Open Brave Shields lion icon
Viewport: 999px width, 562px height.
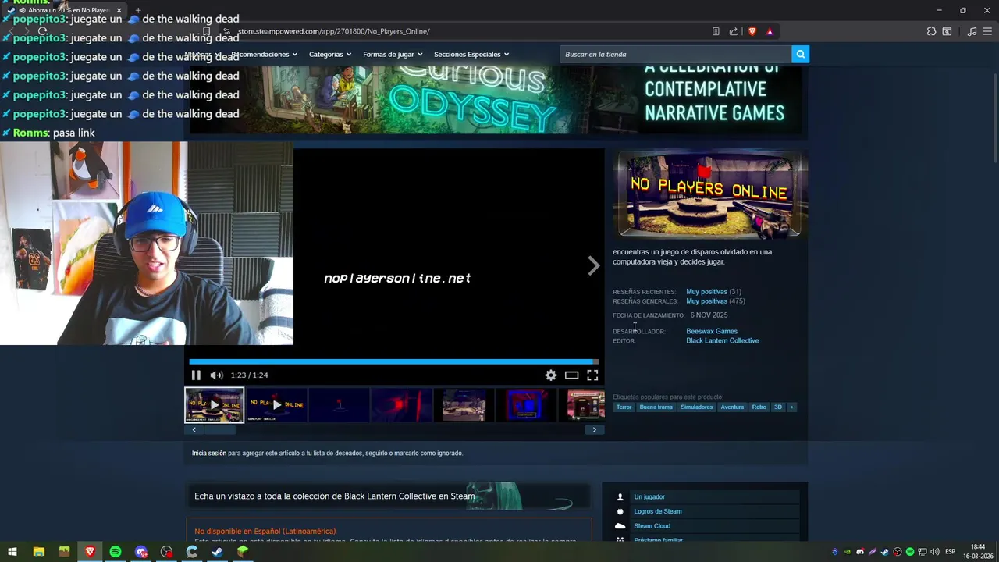(x=752, y=31)
